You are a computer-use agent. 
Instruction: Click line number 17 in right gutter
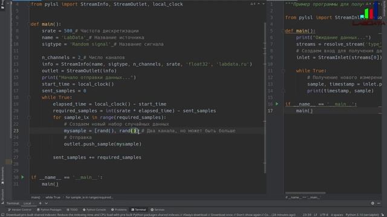[x=270, y=111]
